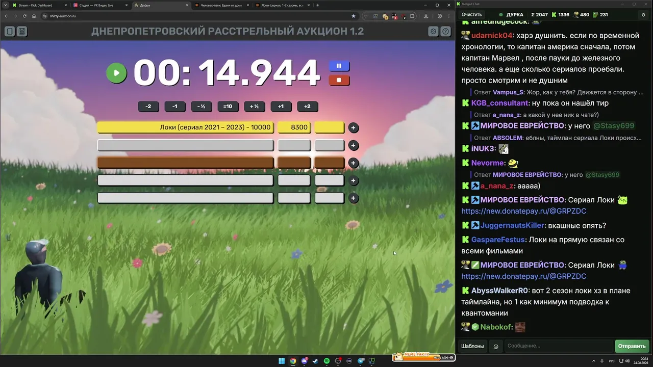Click the plus icon on the fifth lot row

[x=353, y=198]
